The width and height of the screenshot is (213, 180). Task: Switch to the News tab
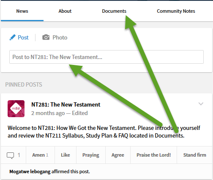tap(22, 11)
